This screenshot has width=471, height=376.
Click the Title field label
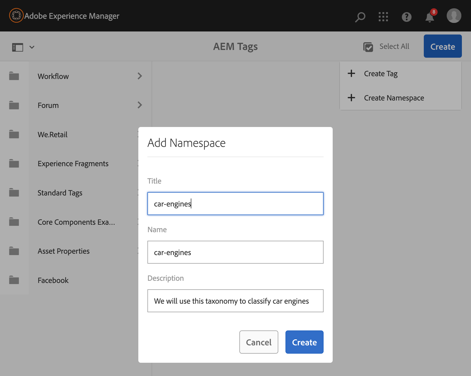coord(154,181)
